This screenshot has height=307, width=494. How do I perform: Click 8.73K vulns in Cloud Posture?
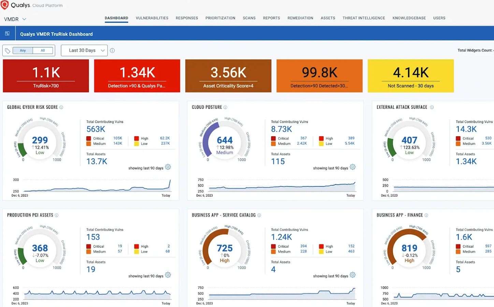[281, 129]
